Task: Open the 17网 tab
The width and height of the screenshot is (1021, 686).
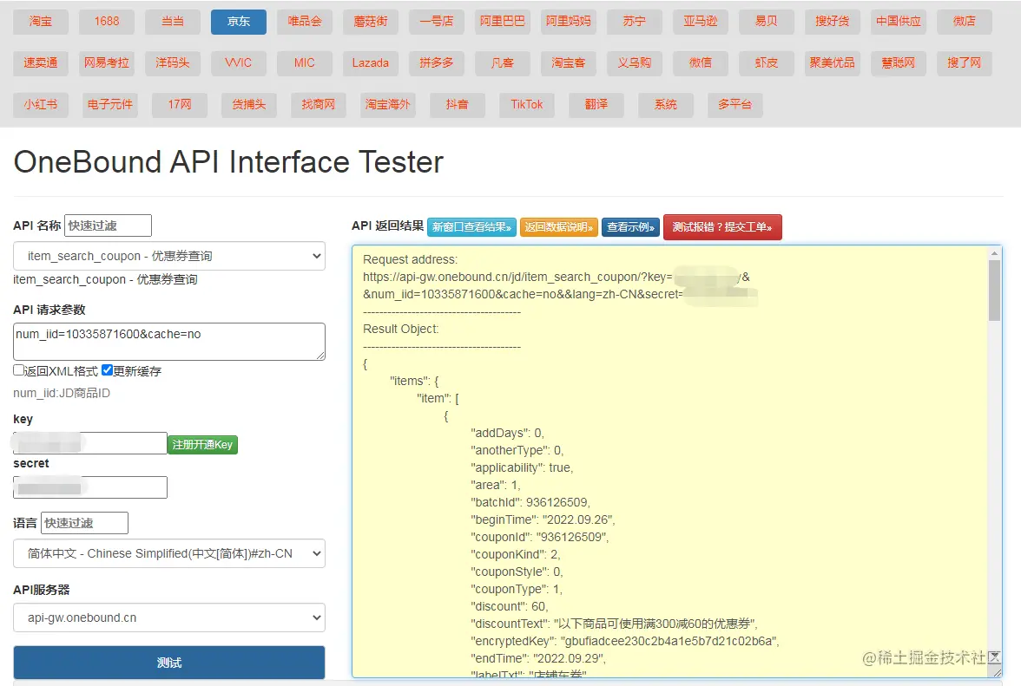Action: tap(180, 105)
